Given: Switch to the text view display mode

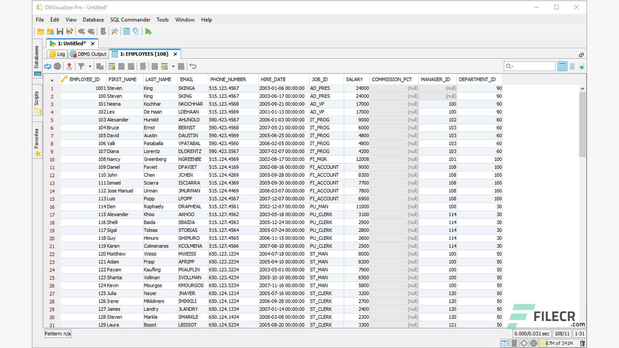Looking at the screenshot, I should (573, 66).
